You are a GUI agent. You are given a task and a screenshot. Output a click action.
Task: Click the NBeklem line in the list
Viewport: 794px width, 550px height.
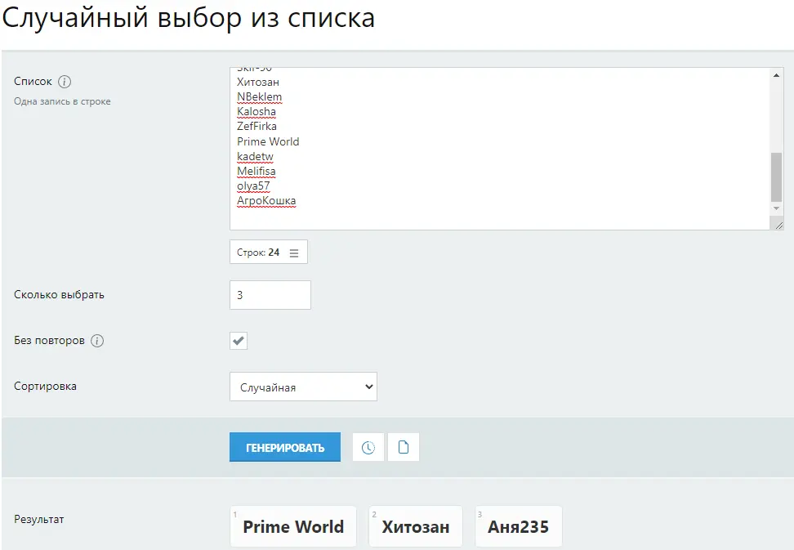point(259,96)
